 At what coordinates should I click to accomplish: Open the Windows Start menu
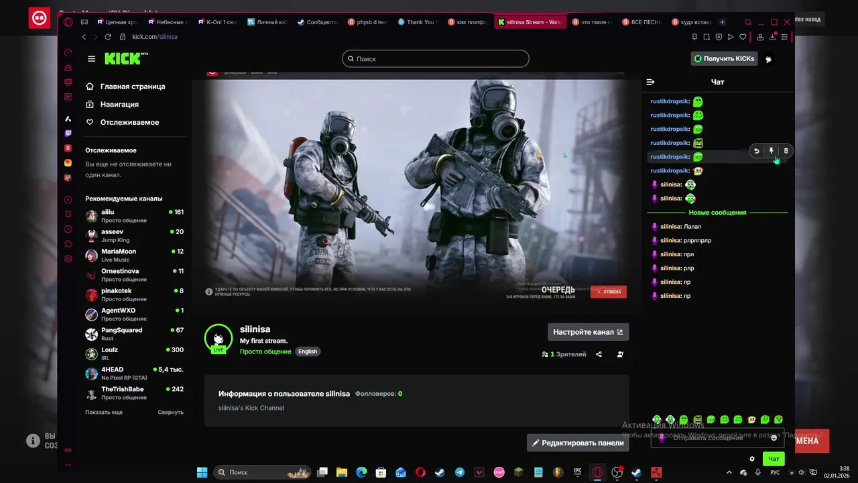pos(202,472)
